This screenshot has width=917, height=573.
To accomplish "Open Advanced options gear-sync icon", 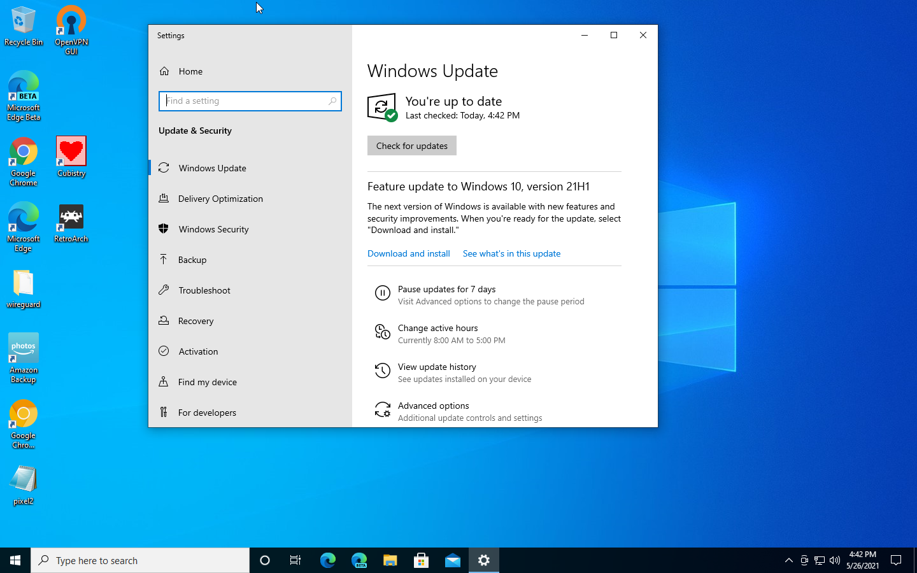I will point(382,409).
